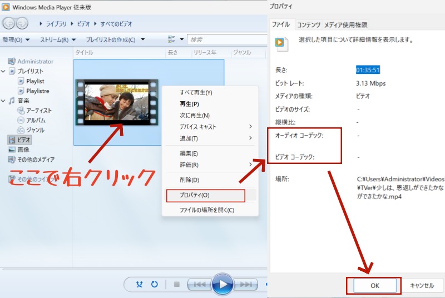Click the highlighted 01:35:51 length value

pyautogui.click(x=368, y=69)
